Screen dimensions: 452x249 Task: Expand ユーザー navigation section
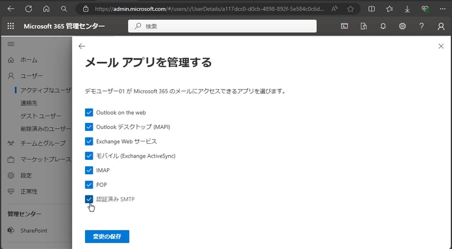tap(32, 76)
